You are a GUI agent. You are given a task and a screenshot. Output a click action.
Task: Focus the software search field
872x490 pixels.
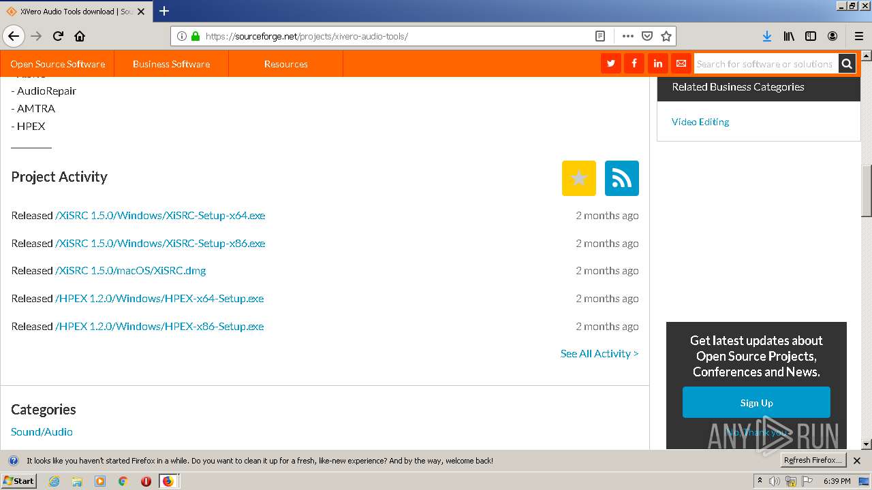pos(766,63)
